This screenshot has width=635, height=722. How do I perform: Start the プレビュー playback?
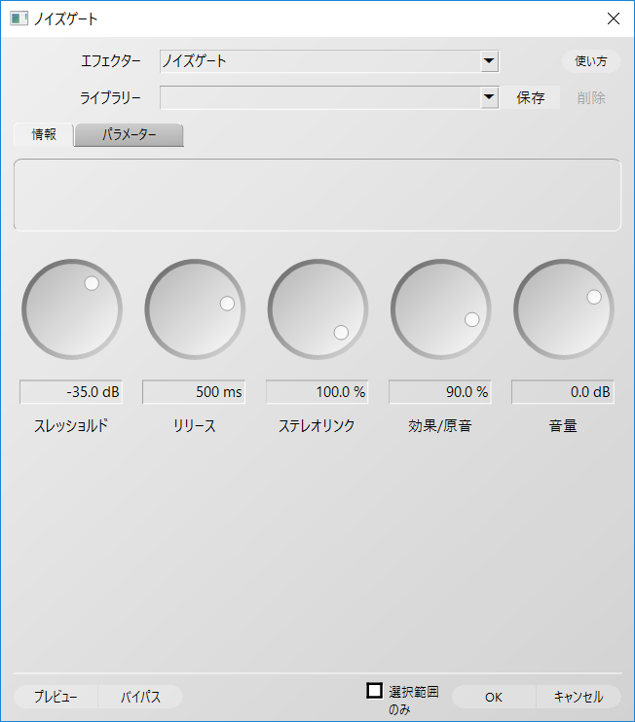click(x=56, y=697)
